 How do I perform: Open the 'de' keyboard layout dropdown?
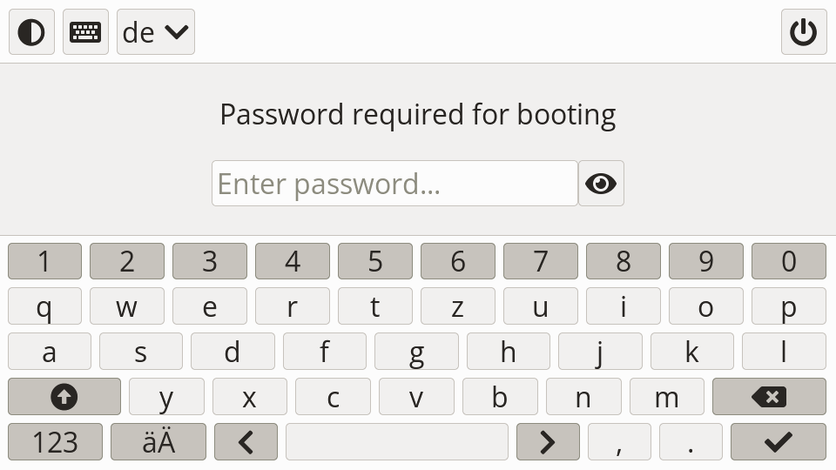[155, 32]
